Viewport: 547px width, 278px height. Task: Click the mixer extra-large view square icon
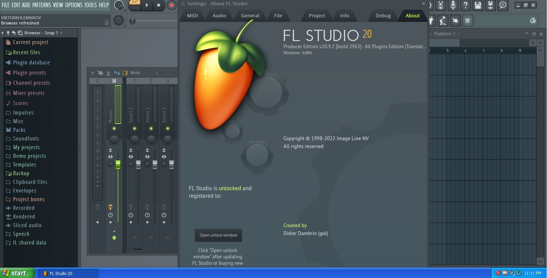(125, 73)
